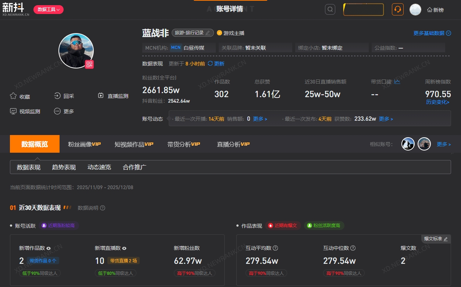Image resolution: width=461 pixels, height=287 pixels.
Task: Click the 收藏 star icon
Action: point(13,96)
